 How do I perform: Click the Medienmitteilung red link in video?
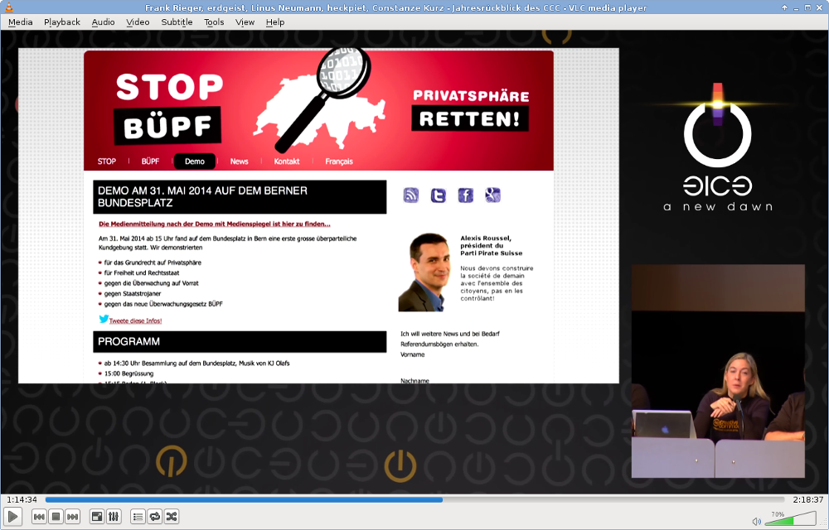[x=214, y=224]
